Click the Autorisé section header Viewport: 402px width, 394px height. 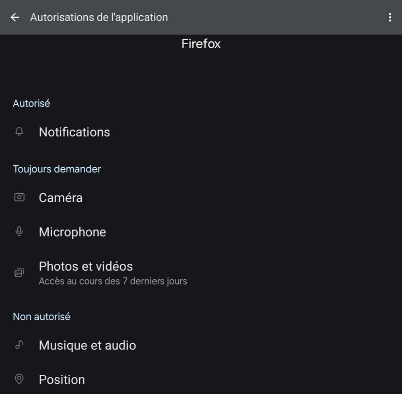pyautogui.click(x=31, y=103)
